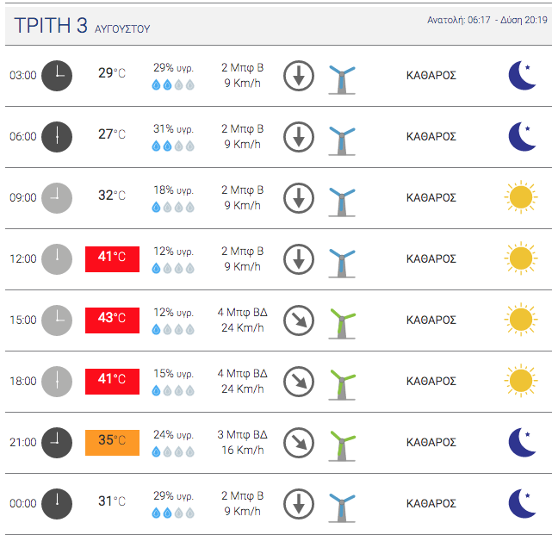Click the 24% humidity text at 21:00
552x535 pixels.
(x=173, y=434)
